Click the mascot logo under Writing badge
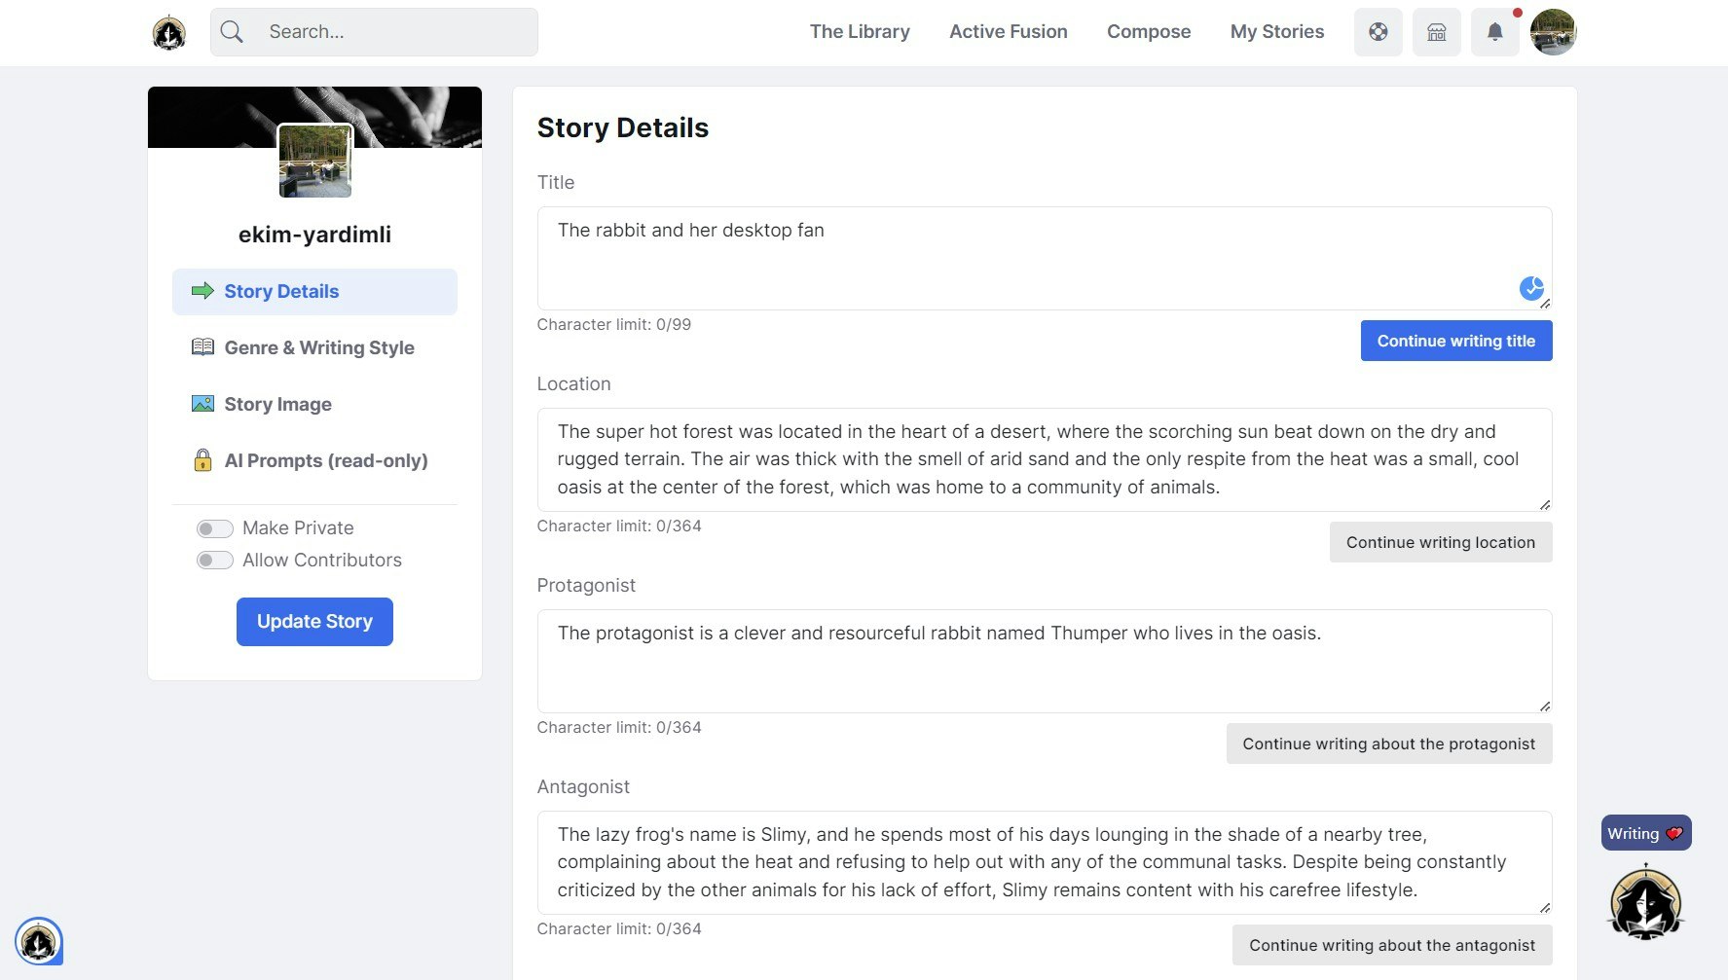The image size is (1728, 980). pyautogui.click(x=1646, y=902)
